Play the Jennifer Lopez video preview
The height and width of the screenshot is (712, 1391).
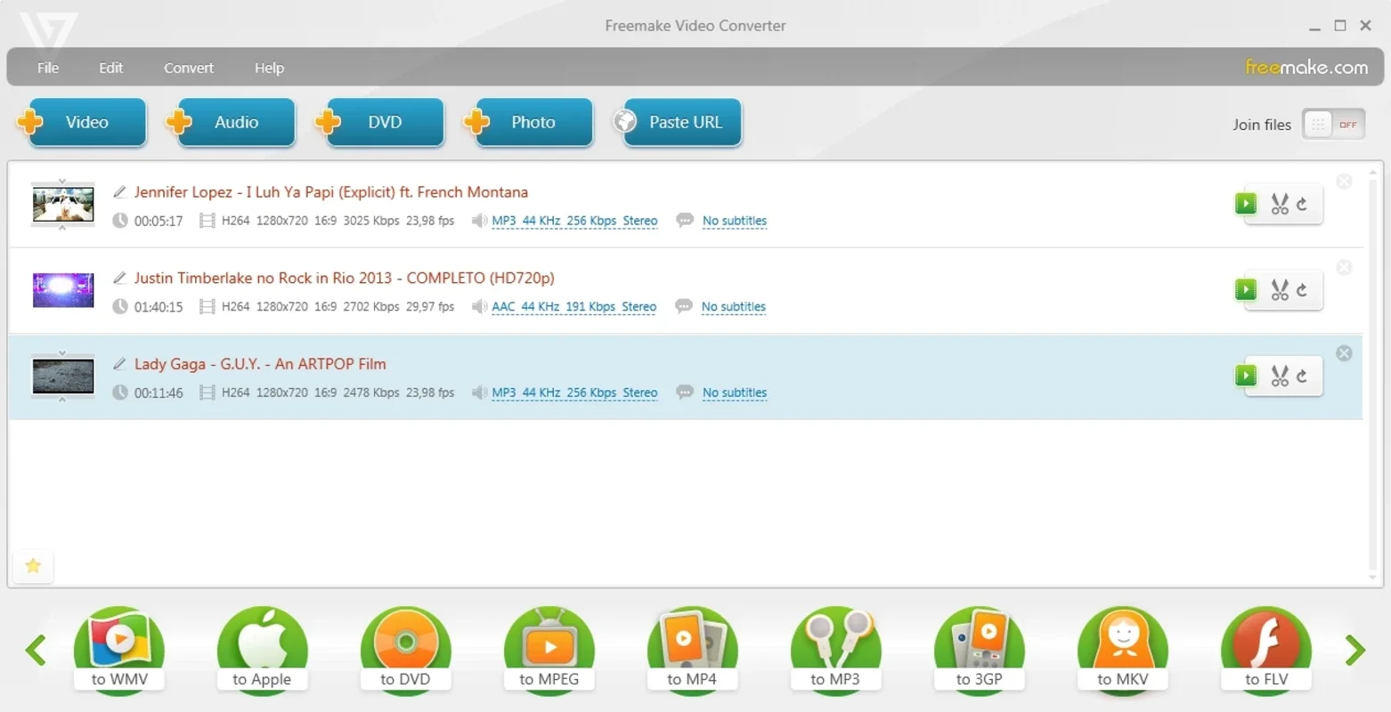(1246, 204)
